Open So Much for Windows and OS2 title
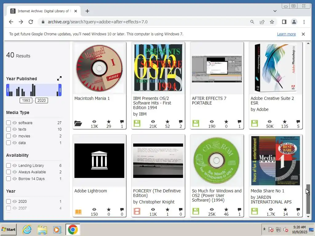Image resolution: width=315 pixels, height=236 pixels. coord(217,195)
